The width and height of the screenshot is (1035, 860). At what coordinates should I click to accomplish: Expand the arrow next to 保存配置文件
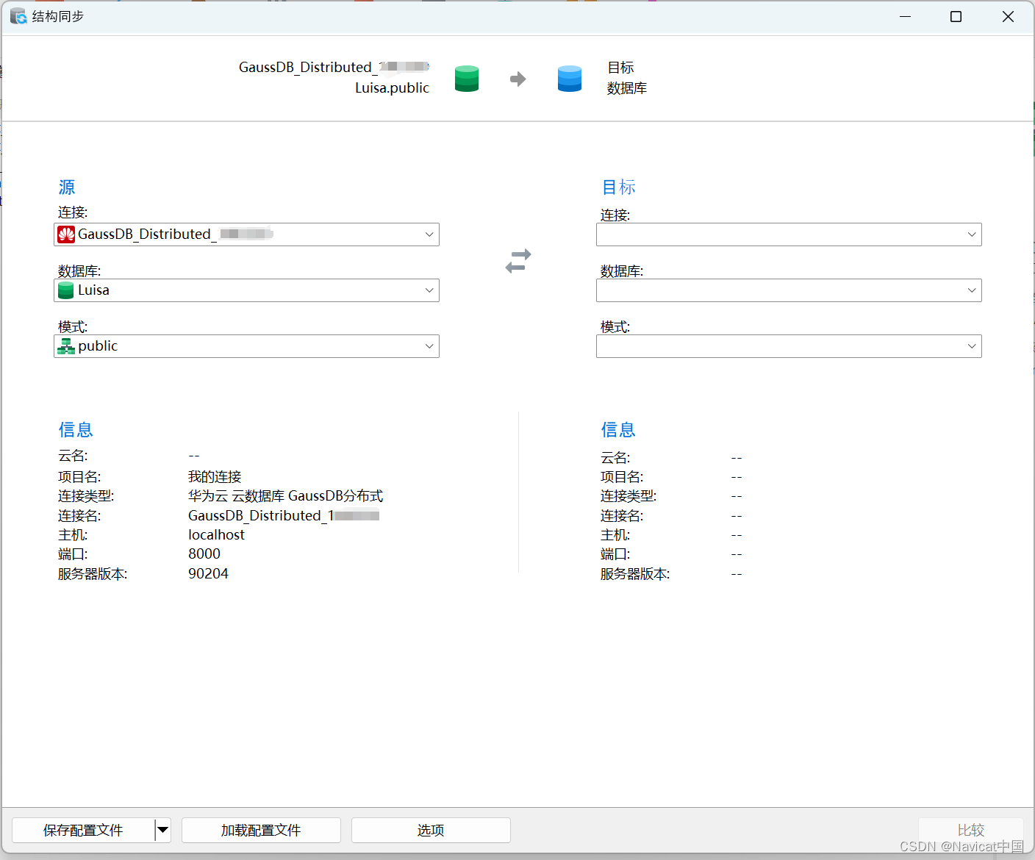click(x=163, y=830)
